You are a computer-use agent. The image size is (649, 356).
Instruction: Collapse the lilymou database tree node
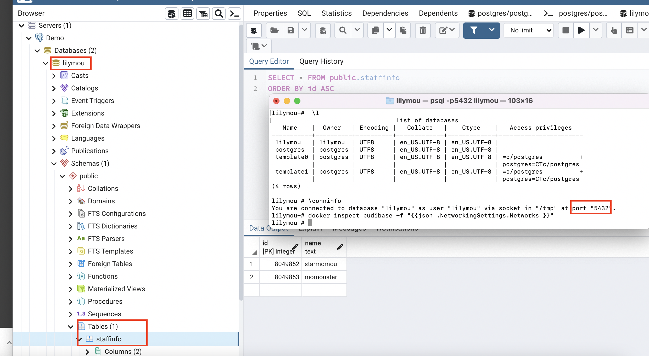click(45, 63)
